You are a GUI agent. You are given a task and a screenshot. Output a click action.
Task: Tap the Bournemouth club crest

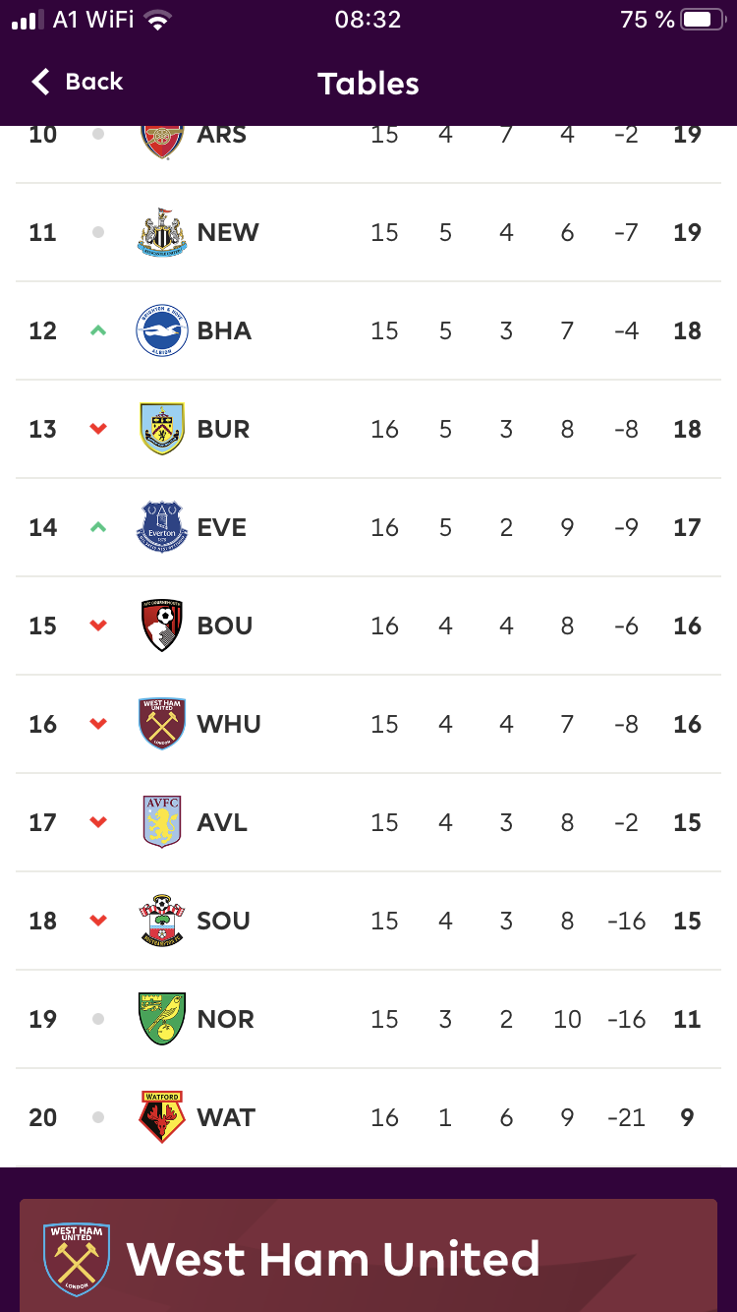pos(162,626)
